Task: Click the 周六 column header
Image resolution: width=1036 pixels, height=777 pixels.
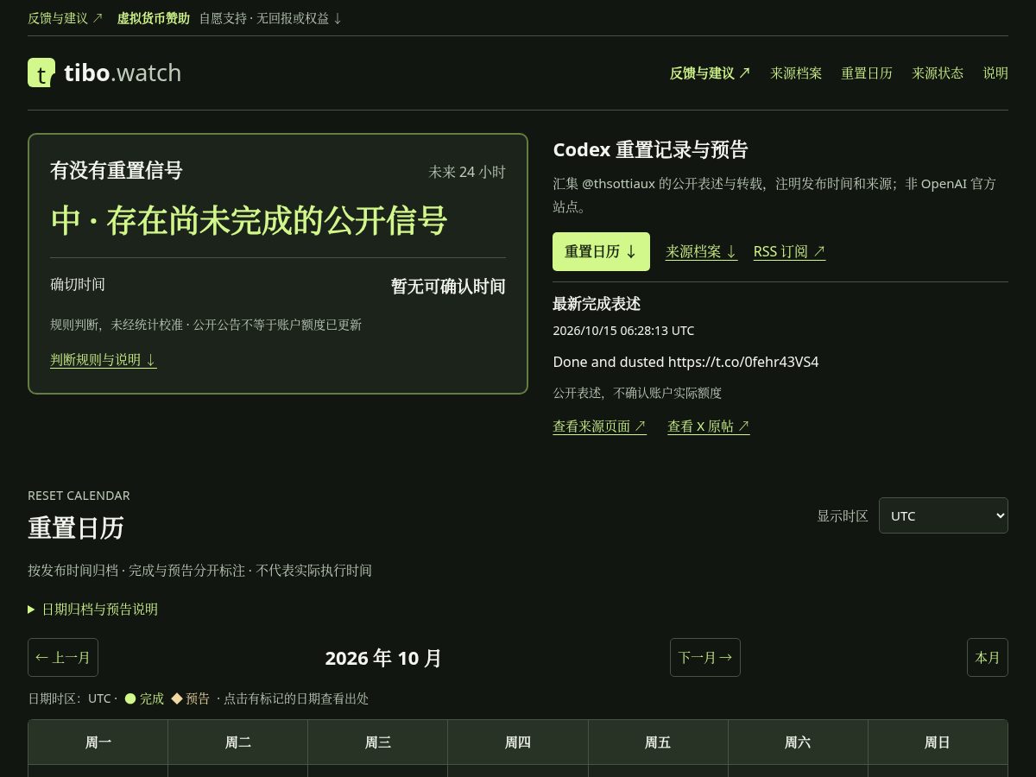Action: pos(798,742)
